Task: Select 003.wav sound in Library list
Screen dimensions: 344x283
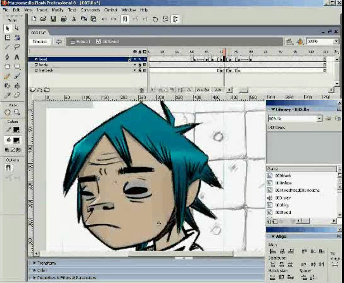Action: pyautogui.click(x=283, y=198)
